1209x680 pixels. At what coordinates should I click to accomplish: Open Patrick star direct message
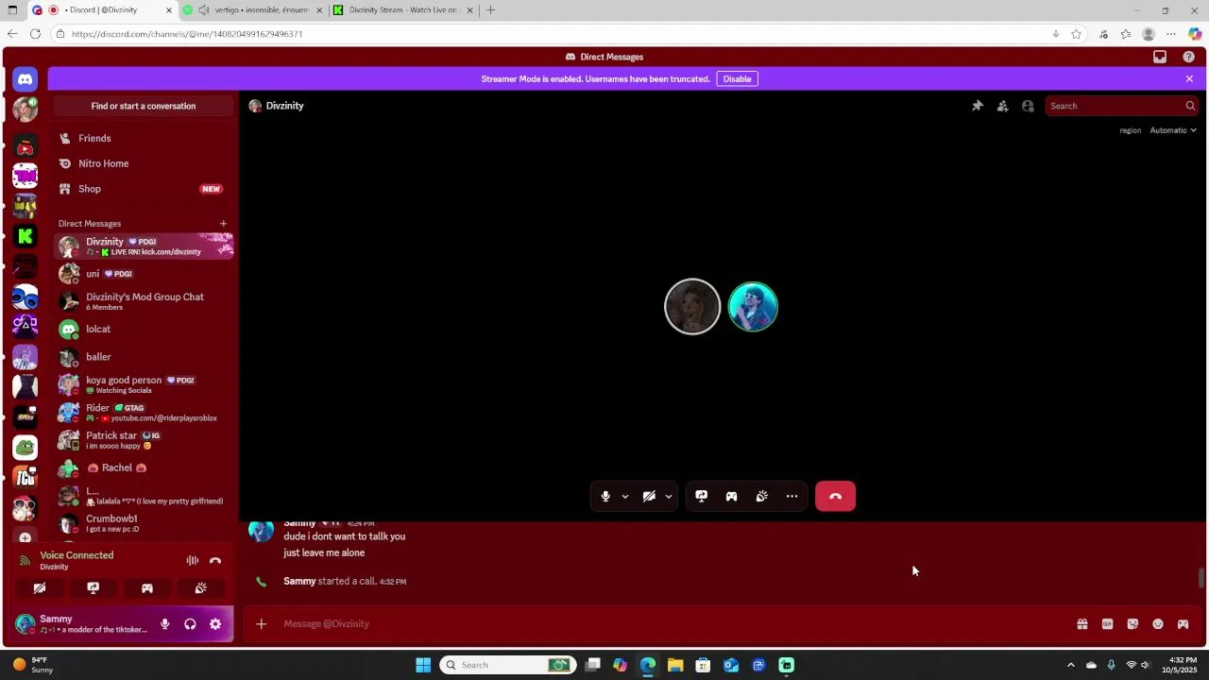(144, 440)
